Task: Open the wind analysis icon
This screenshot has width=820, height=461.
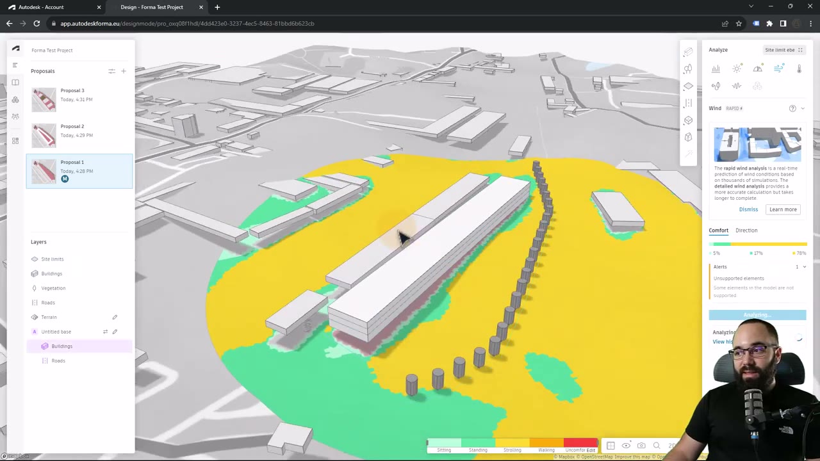Action: (778, 69)
